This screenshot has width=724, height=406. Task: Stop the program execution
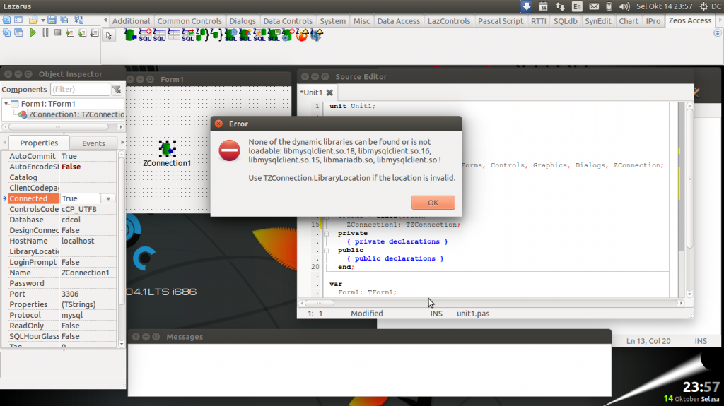[58, 32]
